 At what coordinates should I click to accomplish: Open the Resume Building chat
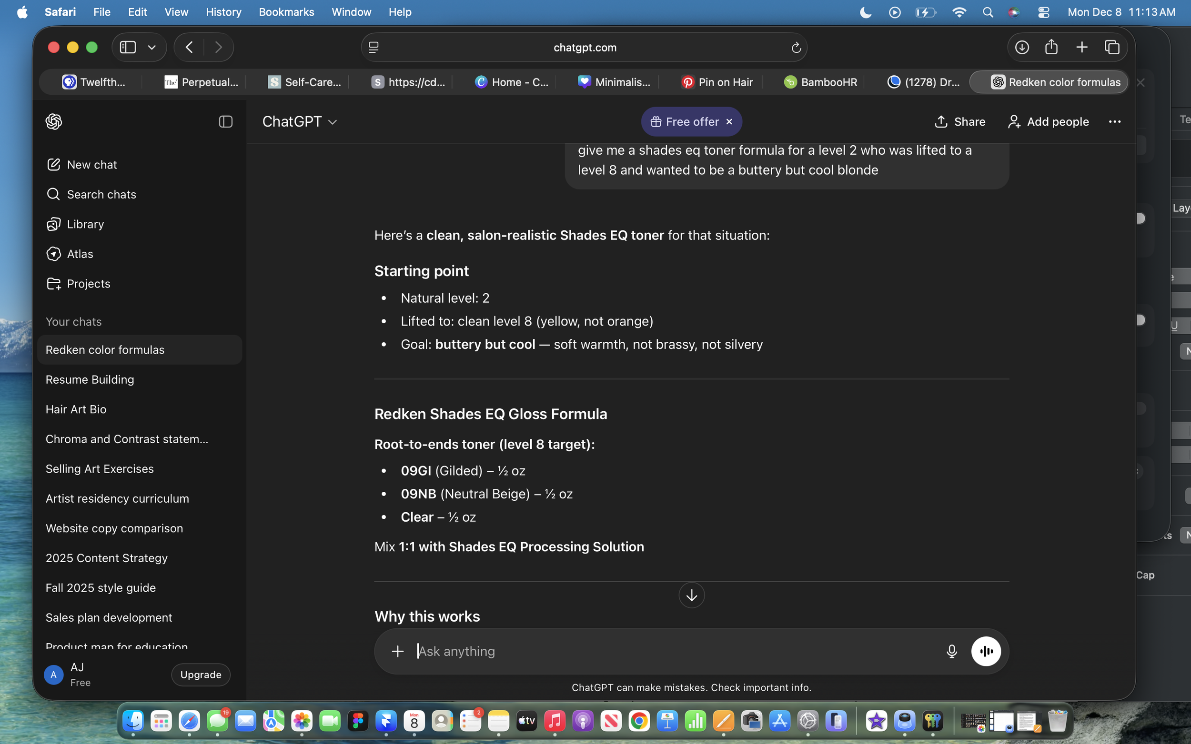(x=139, y=379)
